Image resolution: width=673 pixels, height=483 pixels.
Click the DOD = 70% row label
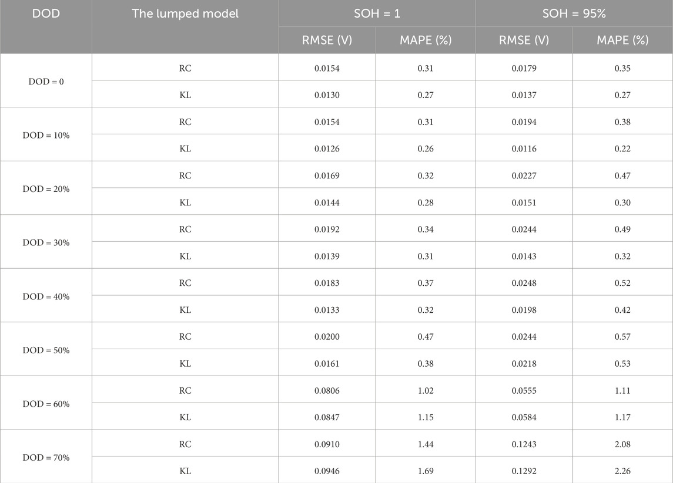pos(46,458)
